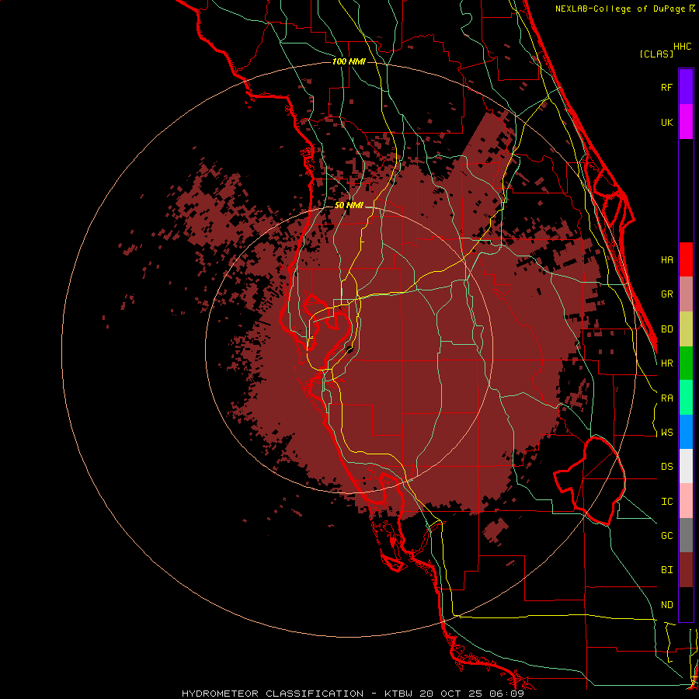699x699 pixels.
Task: Click the GC gray legend swatch
Action: coord(686,535)
